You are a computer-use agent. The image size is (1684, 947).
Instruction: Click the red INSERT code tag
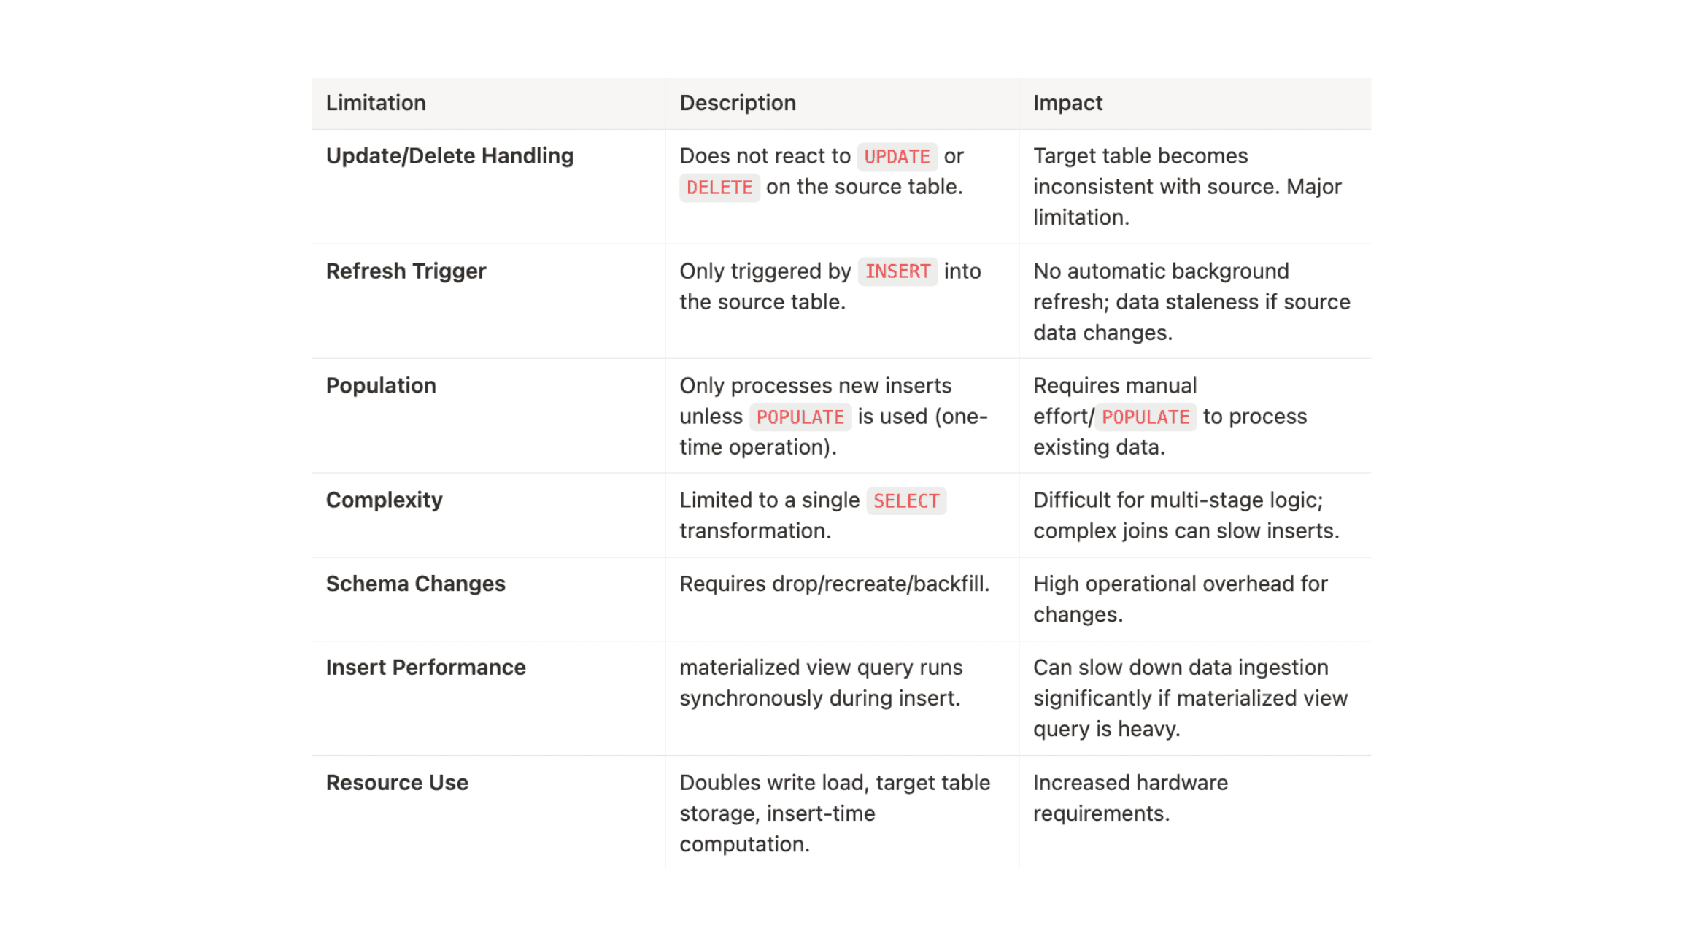click(897, 271)
